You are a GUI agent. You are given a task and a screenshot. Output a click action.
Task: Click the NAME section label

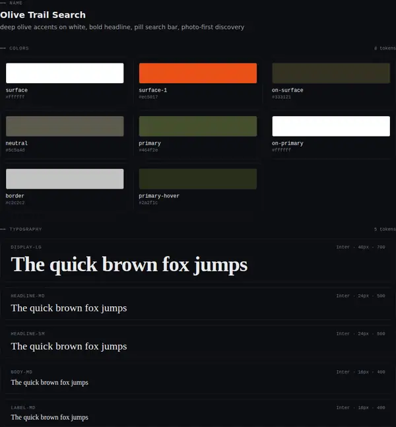click(x=16, y=3)
